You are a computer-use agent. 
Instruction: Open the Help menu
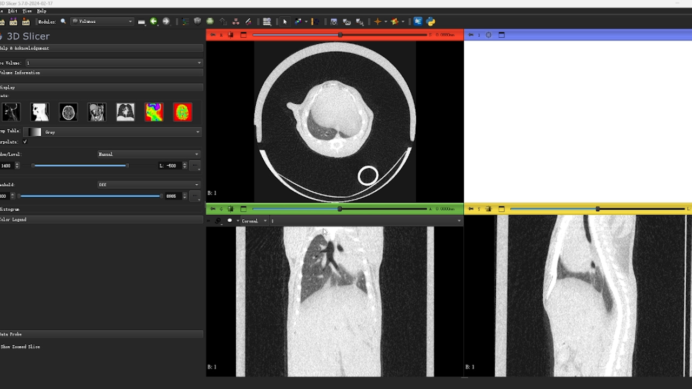click(42, 11)
